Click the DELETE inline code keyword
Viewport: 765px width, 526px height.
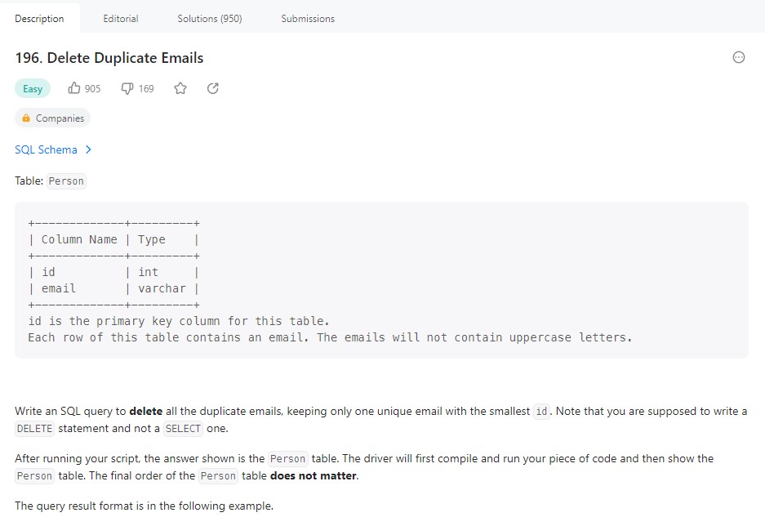pos(34,429)
